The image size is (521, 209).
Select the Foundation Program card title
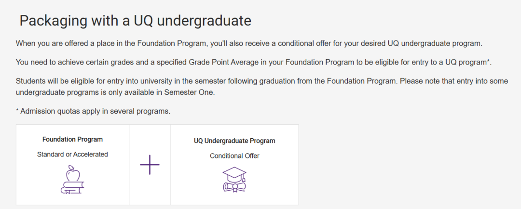(72, 139)
